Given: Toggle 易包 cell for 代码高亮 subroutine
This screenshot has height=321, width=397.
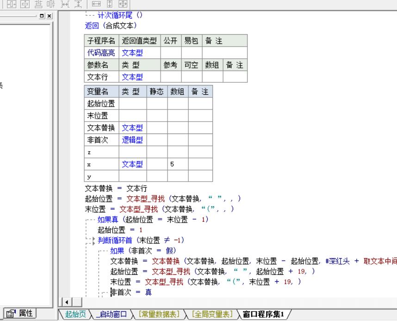Looking at the screenshot, I should (x=192, y=53).
